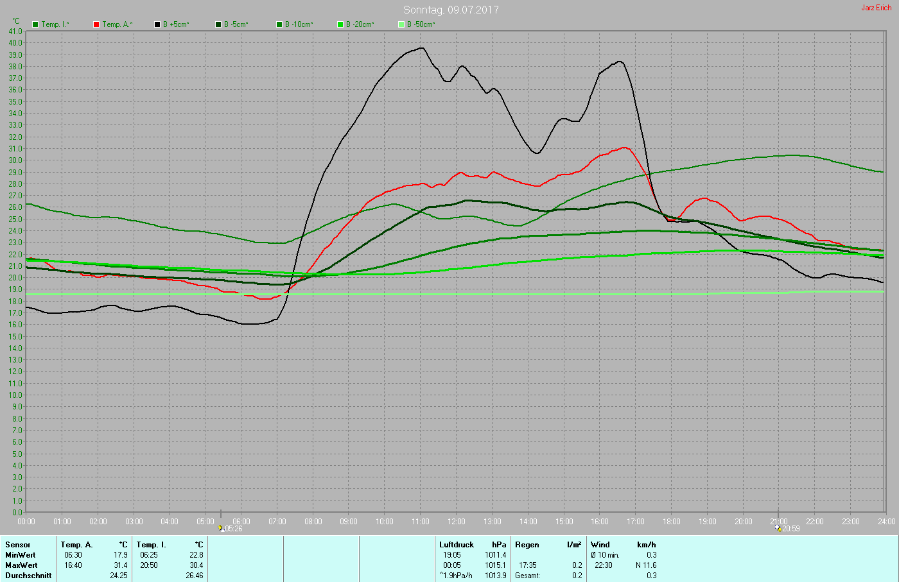Image resolution: width=899 pixels, height=582 pixels.
Task: Click the Sensor header in the table
Action: tap(18, 545)
